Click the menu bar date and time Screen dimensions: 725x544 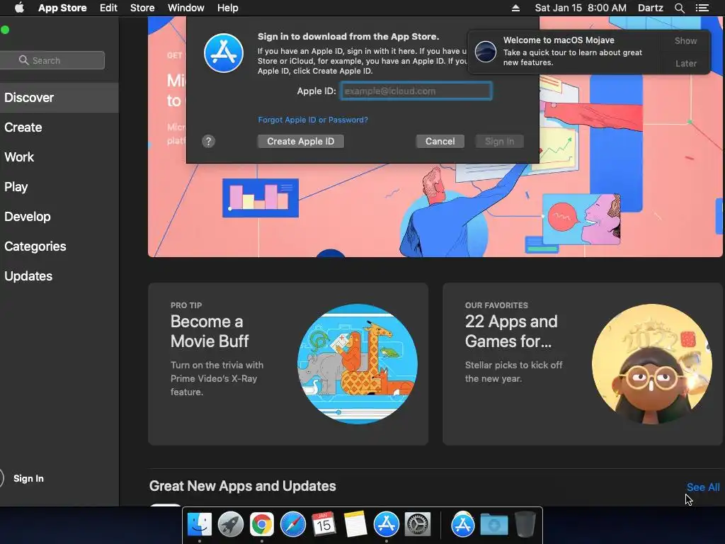pyautogui.click(x=581, y=8)
